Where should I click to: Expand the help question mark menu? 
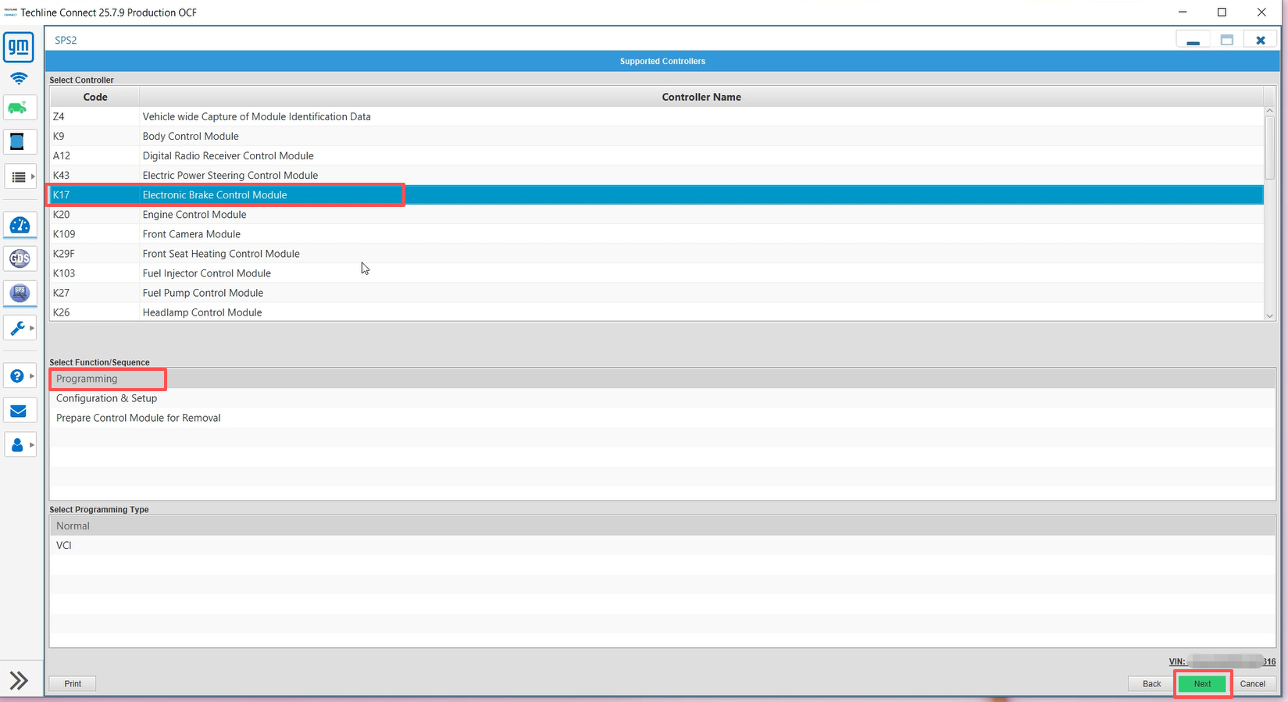point(20,376)
